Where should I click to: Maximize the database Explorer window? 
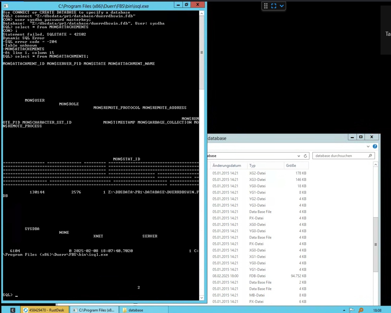pyautogui.click(x=361, y=137)
